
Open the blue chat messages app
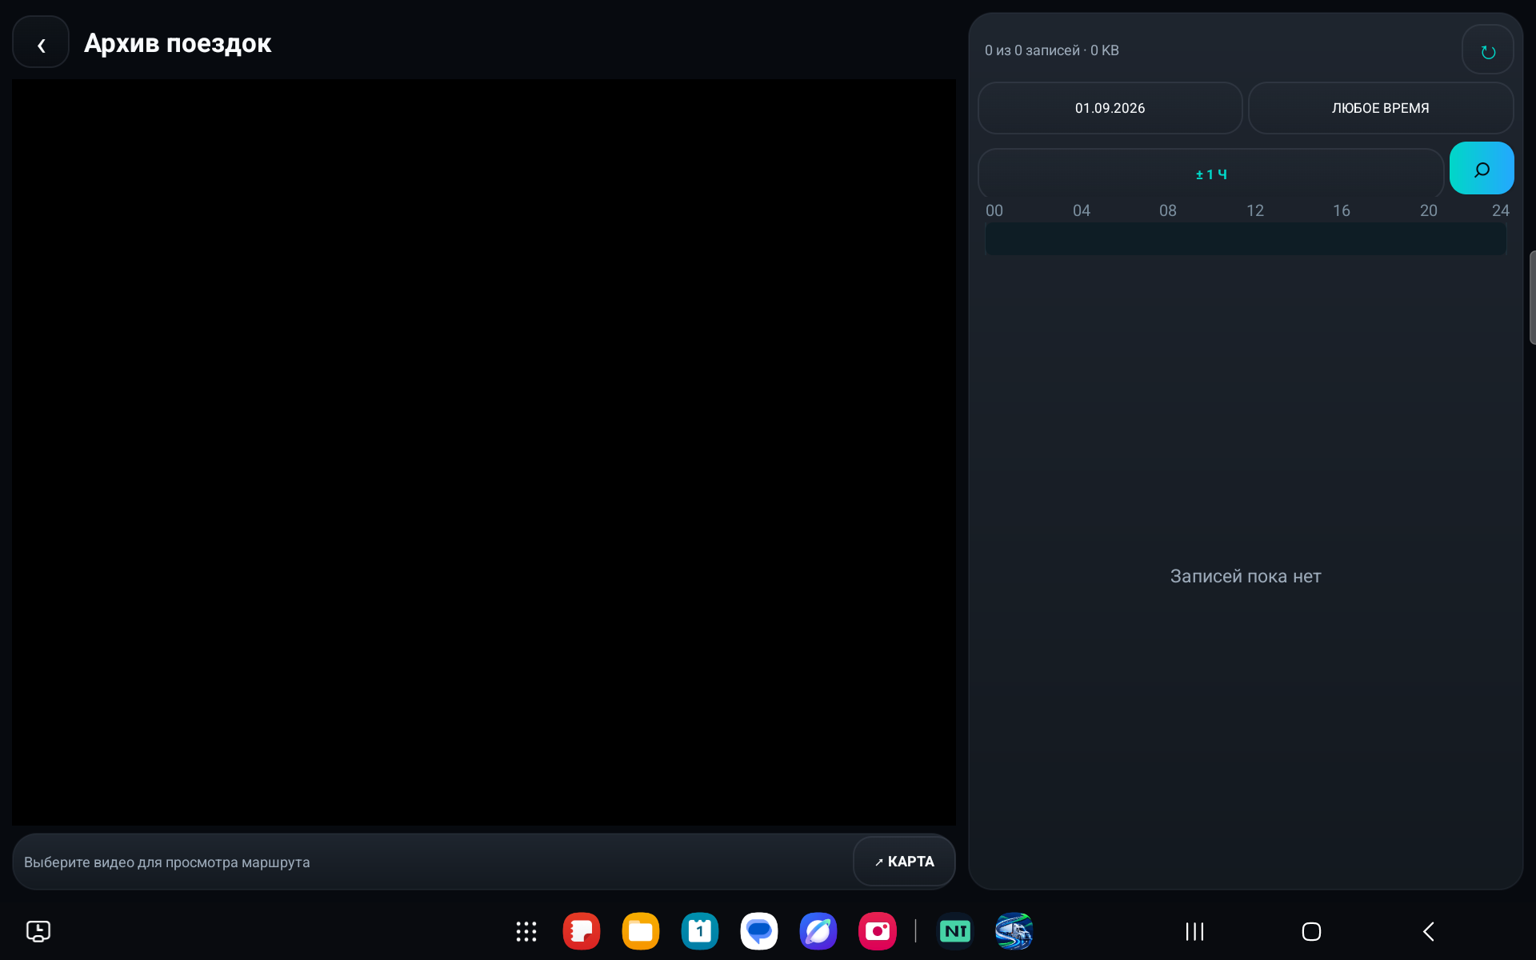click(x=759, y=931)
